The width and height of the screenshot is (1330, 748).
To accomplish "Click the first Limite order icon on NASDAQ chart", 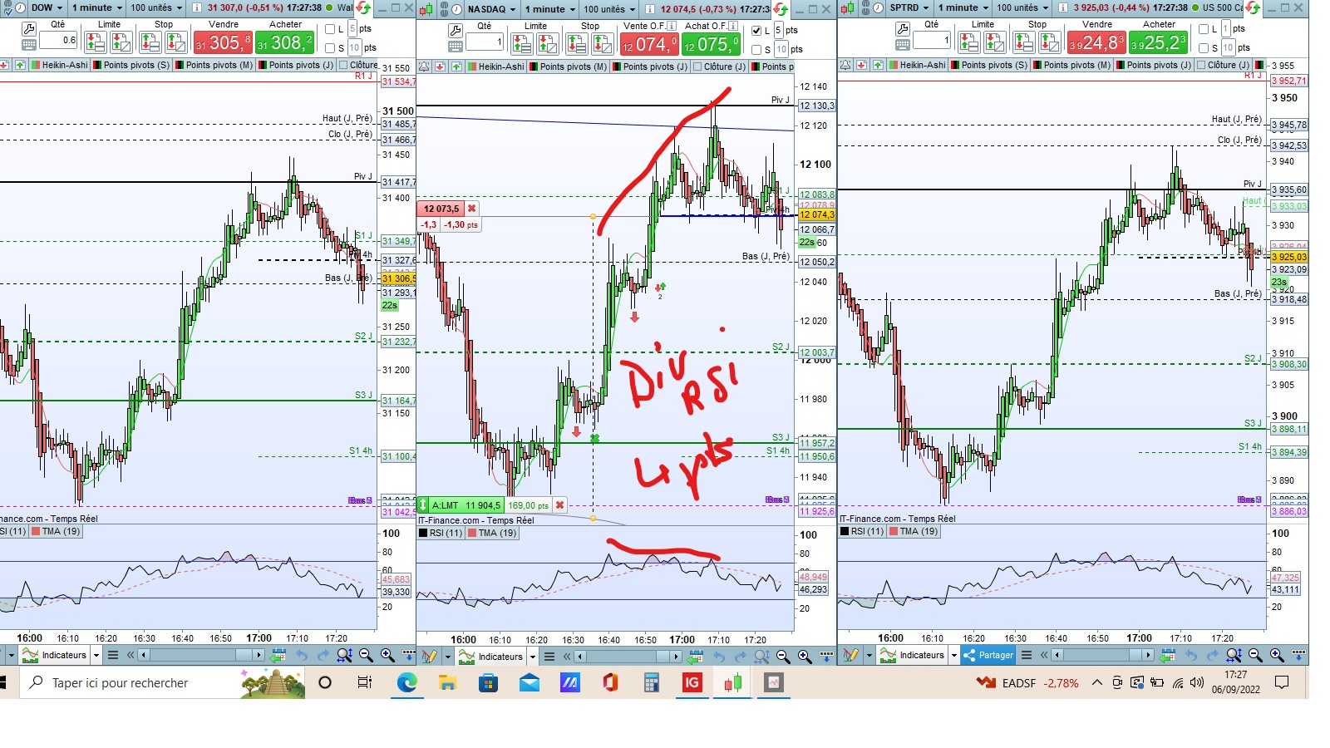I will pos(523,44).
